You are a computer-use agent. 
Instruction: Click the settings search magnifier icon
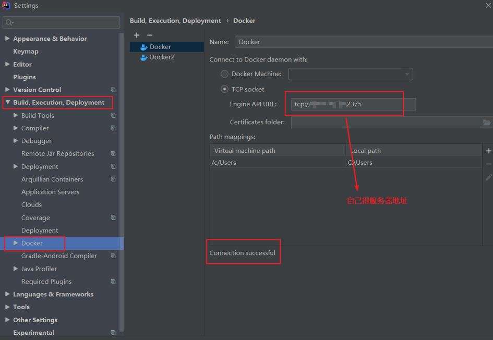tap(9, 22)
